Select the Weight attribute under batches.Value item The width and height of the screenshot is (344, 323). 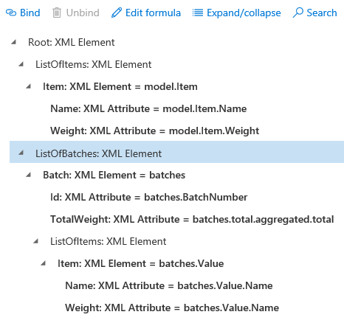172,308
